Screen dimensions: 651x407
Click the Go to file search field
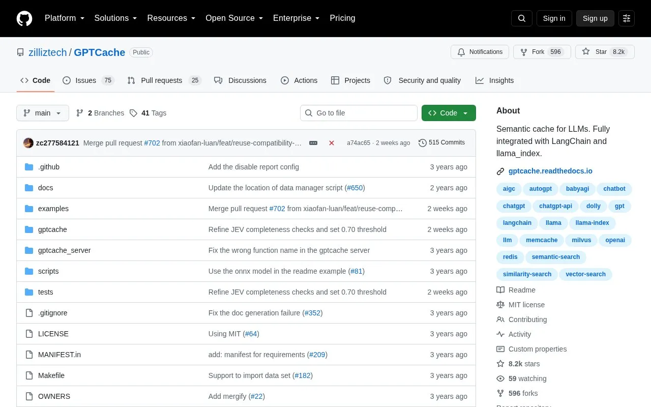[359, 113]
